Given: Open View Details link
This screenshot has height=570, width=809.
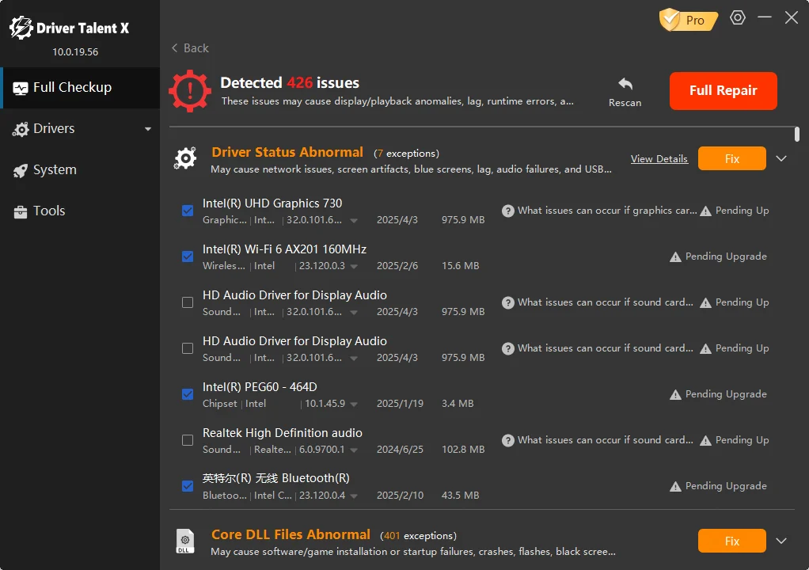Looking at the screenshot, I should 659,159.
